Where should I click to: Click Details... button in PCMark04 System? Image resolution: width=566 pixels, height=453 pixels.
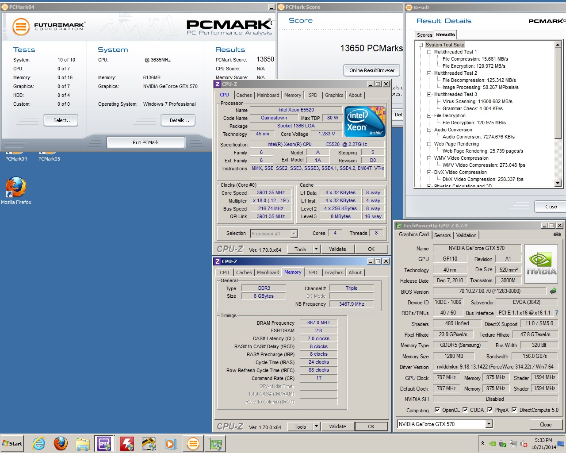[x=179, y=120]
